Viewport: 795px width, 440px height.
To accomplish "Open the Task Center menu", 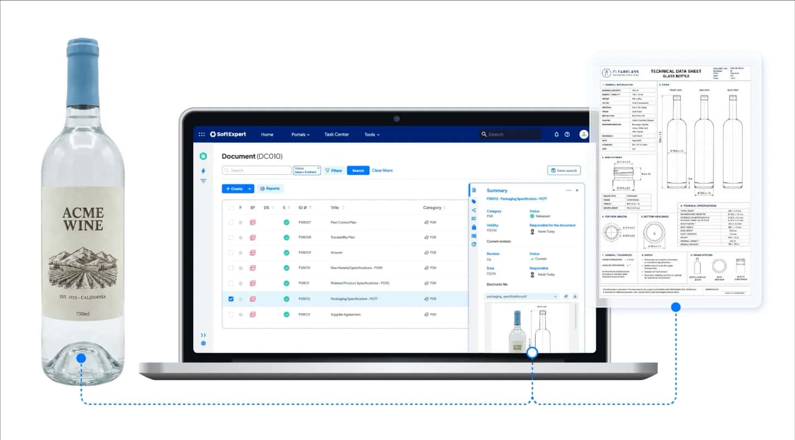I will [x=336, y=135].
